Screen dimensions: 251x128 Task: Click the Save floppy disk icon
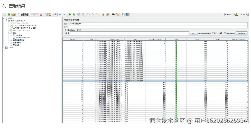tap(22, 15)
